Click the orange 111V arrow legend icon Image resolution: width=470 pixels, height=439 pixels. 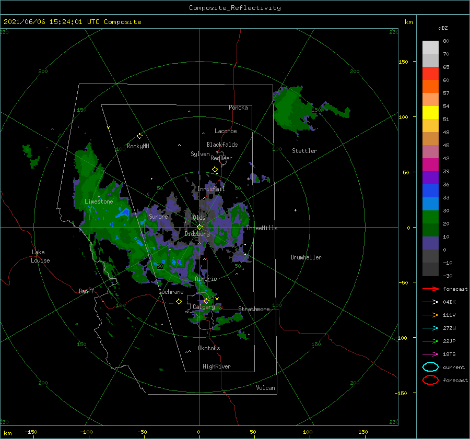tap(430, 315)
